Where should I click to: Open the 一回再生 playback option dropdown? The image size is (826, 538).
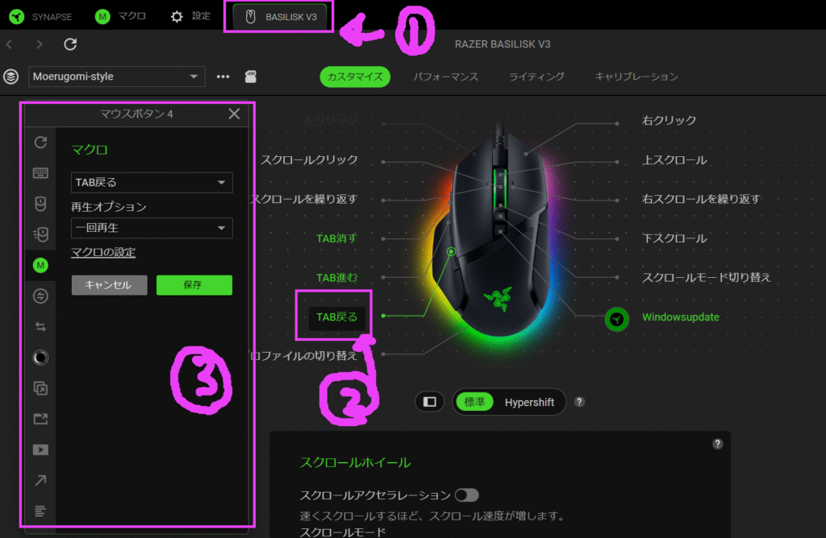point(152,228)
